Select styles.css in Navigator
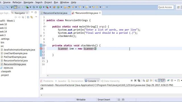The width and height of the screenshot is (182, 102). [8, 68]
